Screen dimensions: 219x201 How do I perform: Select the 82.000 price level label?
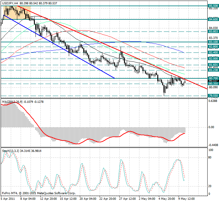213,58
